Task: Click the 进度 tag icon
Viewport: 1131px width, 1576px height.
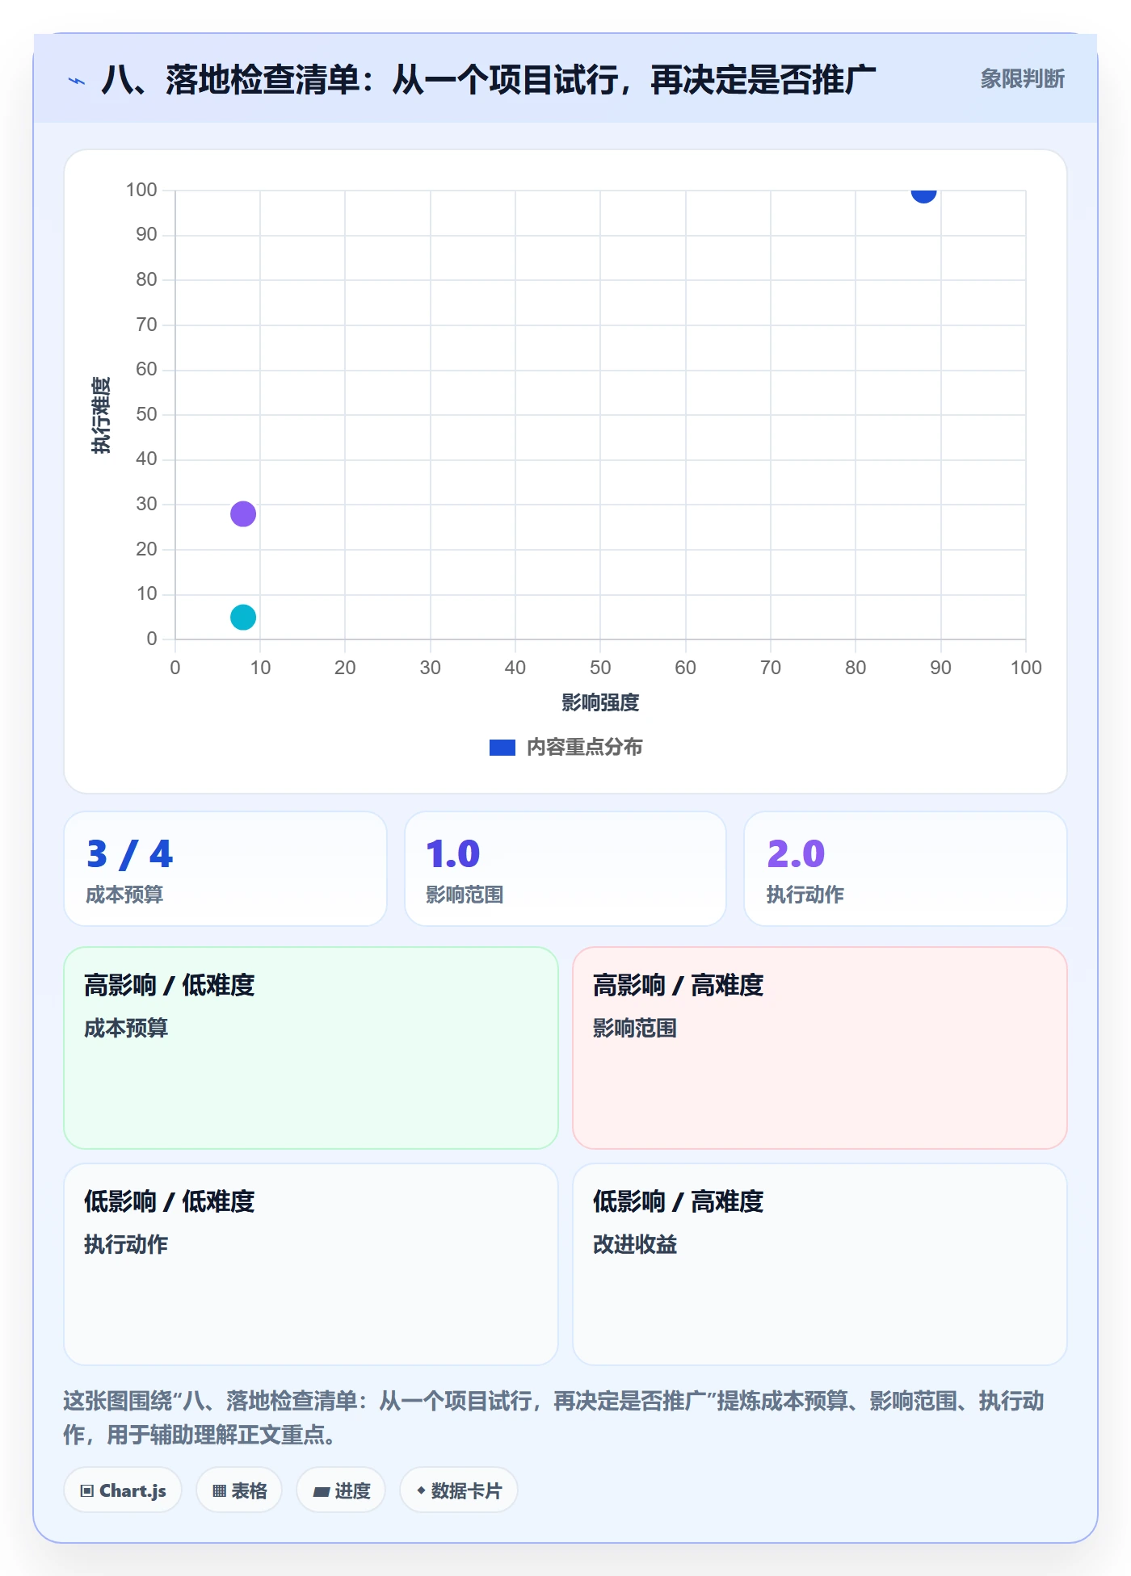Action: click(321, 1491)
